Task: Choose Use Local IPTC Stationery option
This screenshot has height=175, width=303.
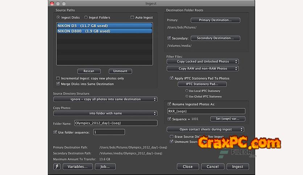Action: click(187, 91)
